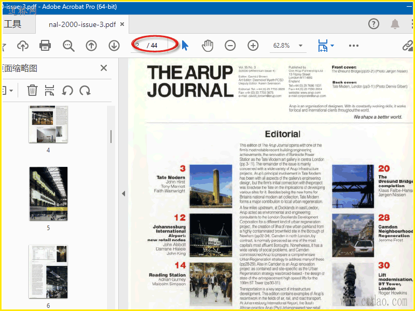Image resolution: width=415 pixels, height=311 pixels.
Task: Open the Help question mark menu
Action: 374,24
